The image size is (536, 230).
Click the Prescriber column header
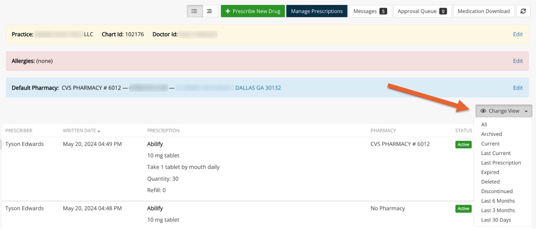[19, 131]
